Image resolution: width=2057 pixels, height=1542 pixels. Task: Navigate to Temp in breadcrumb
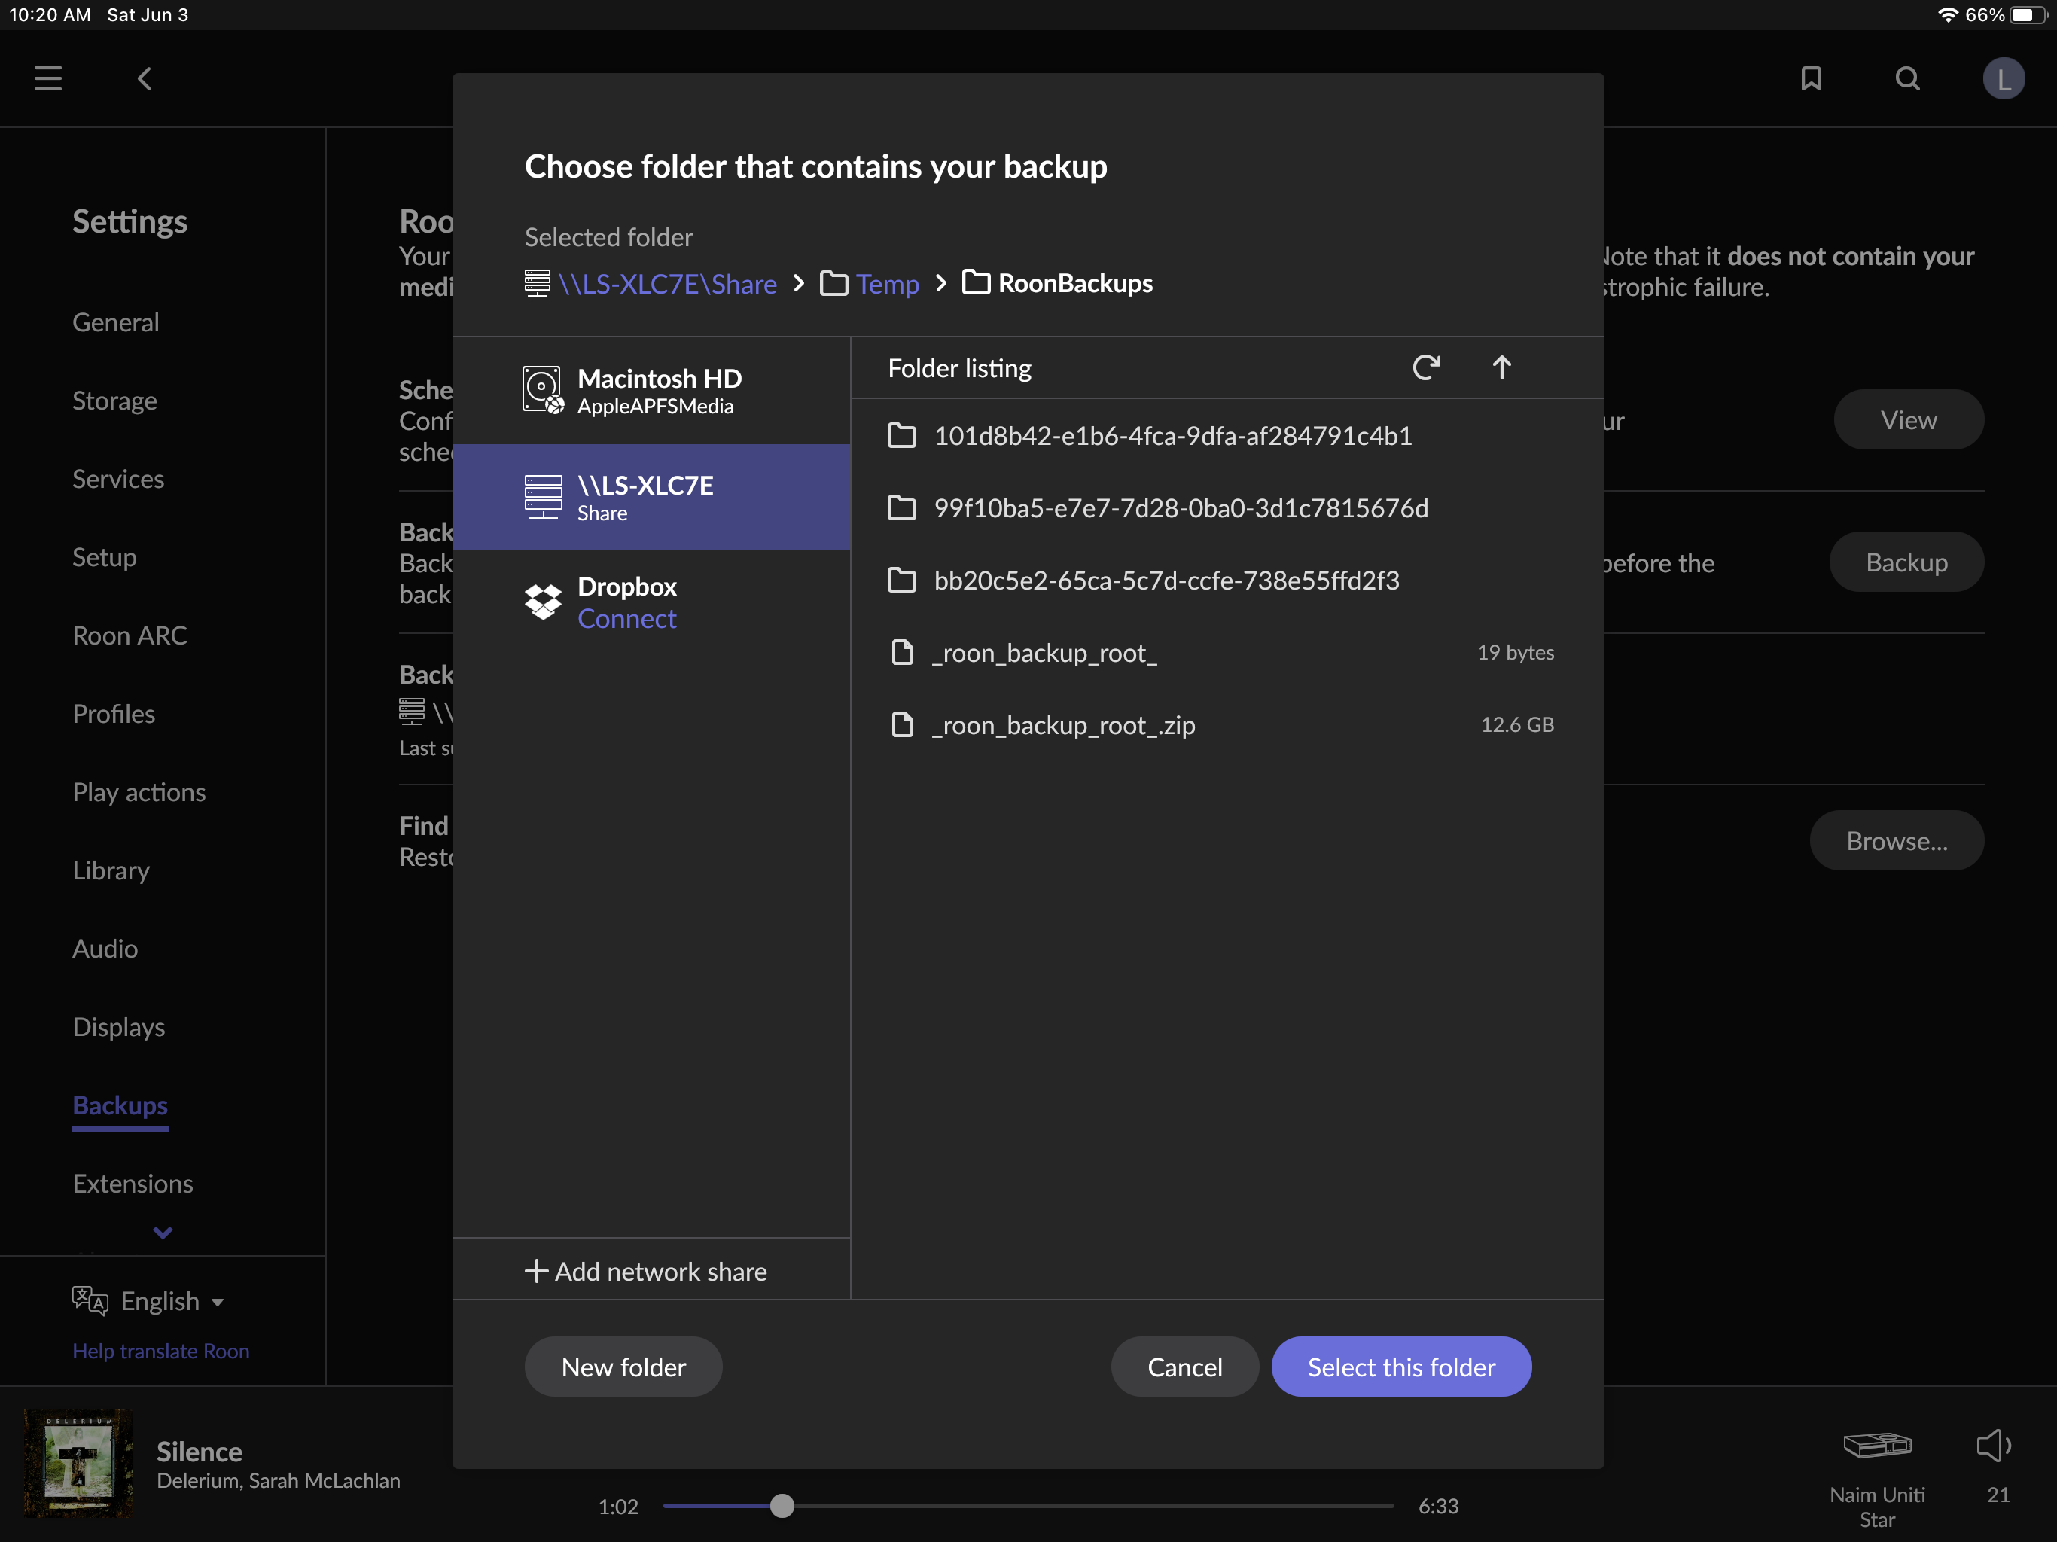pyautogui.click(x=886, y=284)
